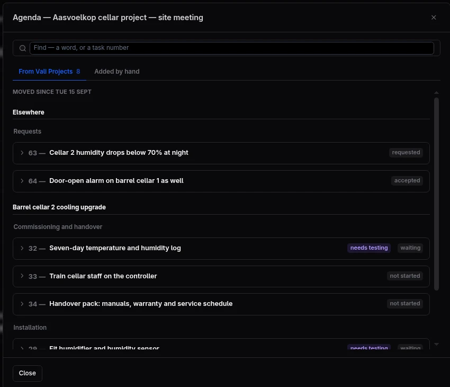The image size is (450, 387).
Task: Open the Train cellar staff task title
Action: (x=103, y=276)
